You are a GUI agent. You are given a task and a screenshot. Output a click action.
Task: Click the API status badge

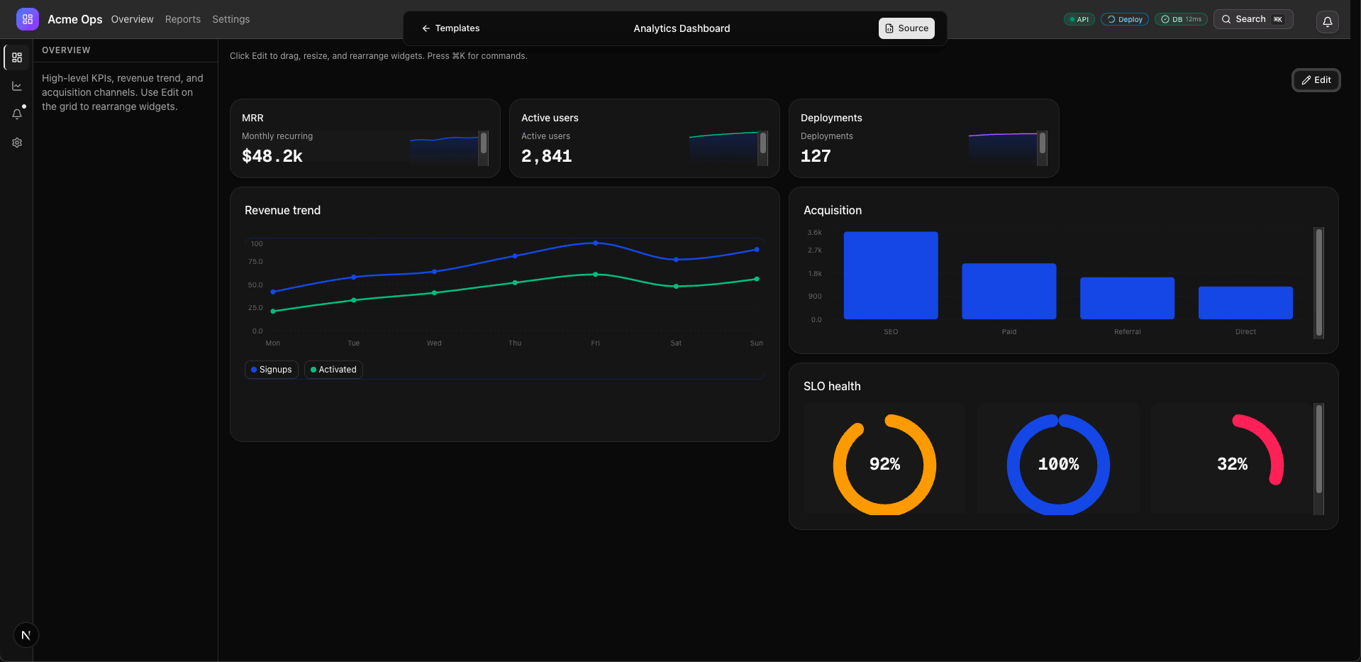pyautogui.click(x=1079, y=19)
